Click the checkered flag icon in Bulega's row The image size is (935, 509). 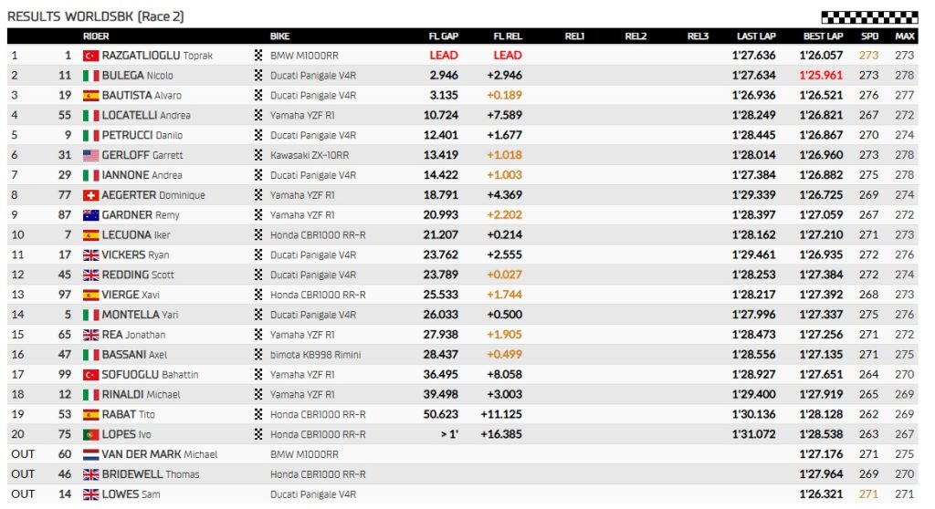(259, 76)
